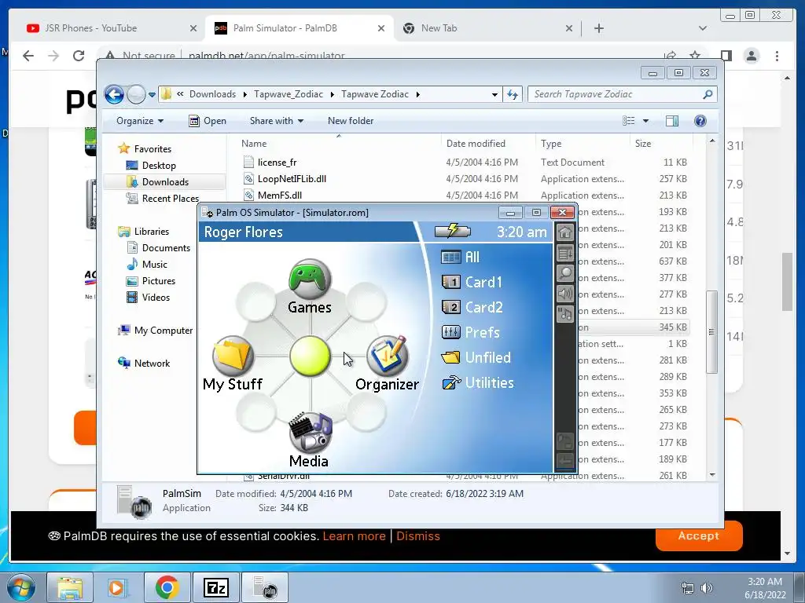Click the Chrome profile avatar icon
The width and height of the screenshot is (805, 603).
pyautogui.click(x=752, y=56)
